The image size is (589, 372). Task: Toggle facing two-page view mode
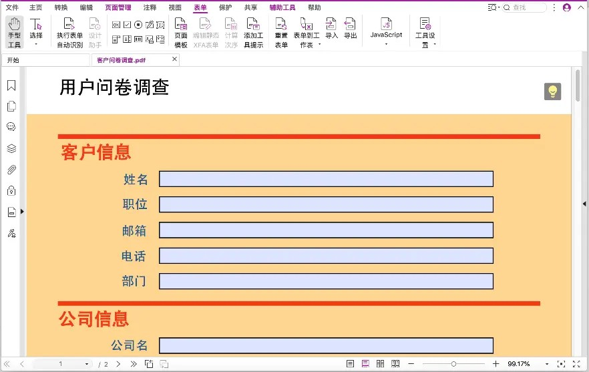click(x=380, y=364)
